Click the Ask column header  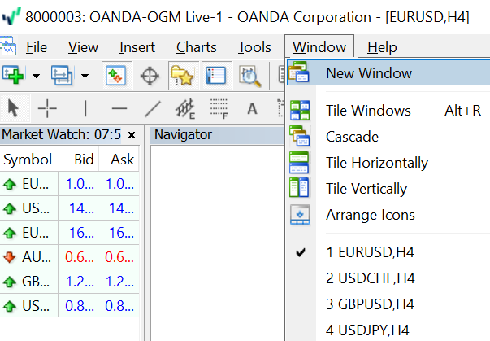pos(119,160)
